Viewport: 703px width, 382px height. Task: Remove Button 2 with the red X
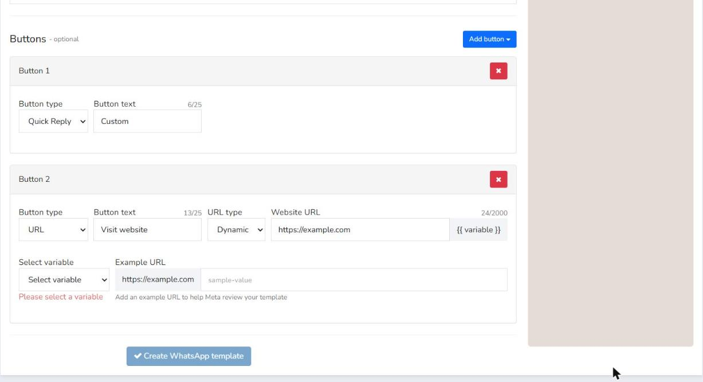point(498,180)
